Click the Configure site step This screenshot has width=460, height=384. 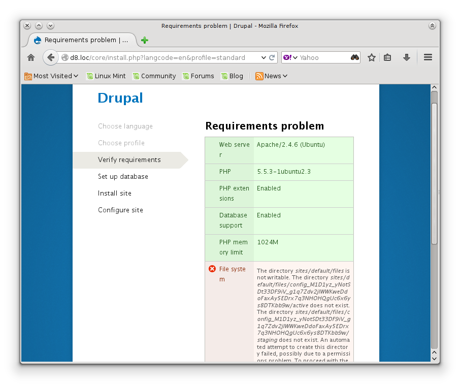(x=120, y=210)
